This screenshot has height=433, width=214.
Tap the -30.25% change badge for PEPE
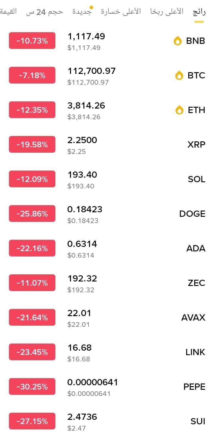pos(32,386)
